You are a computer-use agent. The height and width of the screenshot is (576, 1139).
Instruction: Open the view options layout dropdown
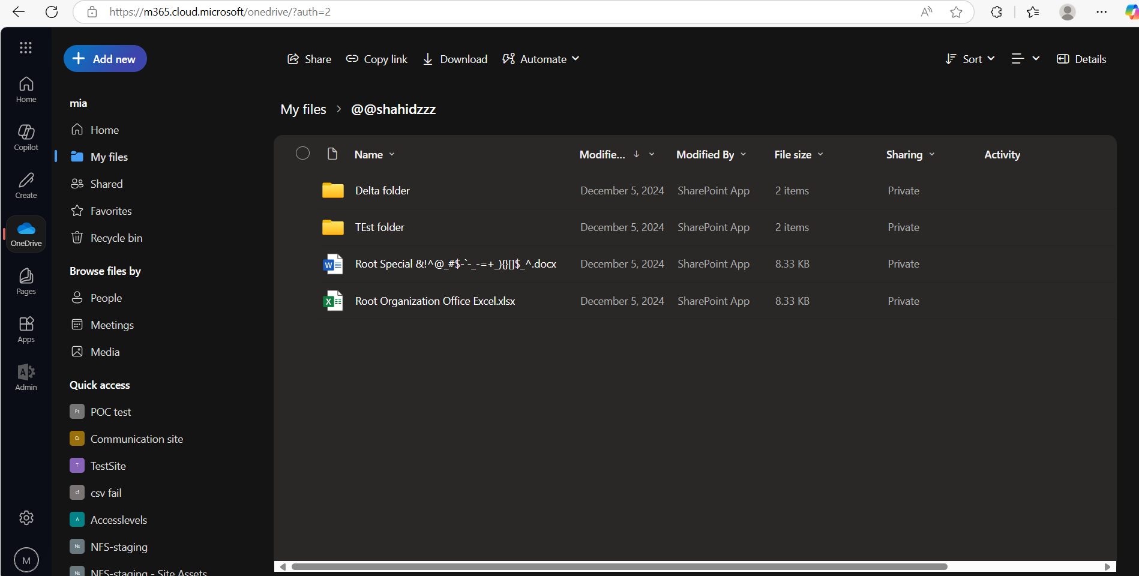tap(1025, 58)
